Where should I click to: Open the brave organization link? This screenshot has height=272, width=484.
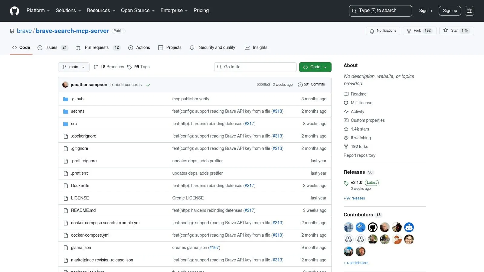pos(24,31)
